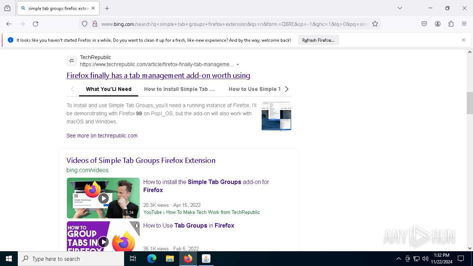The width and height of the screenshot is (473, 266).
Task: Open 'Firefox finally has a tab management' result
Action: (158, 75)
